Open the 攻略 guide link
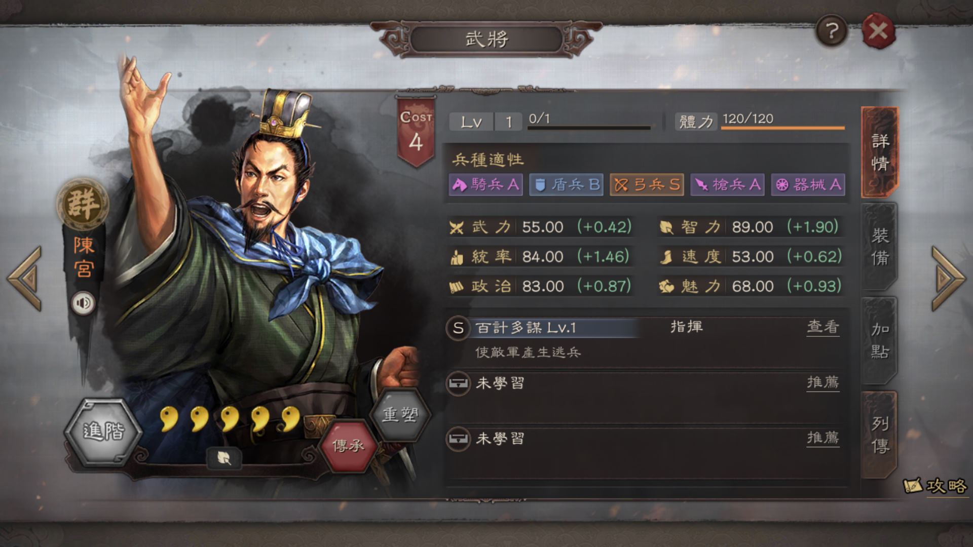The height and width of the screenshot is (547, 973). [935, 487]
